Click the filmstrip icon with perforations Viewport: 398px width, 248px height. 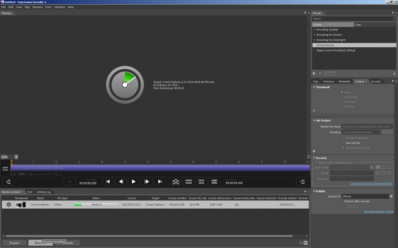(x=189, y=182)
